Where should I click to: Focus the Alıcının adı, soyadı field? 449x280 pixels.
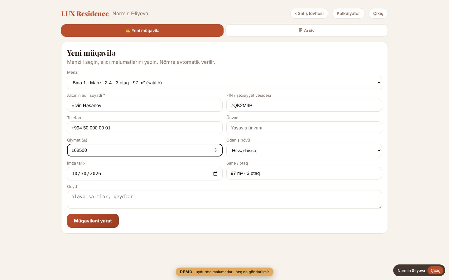pos(145,105)
